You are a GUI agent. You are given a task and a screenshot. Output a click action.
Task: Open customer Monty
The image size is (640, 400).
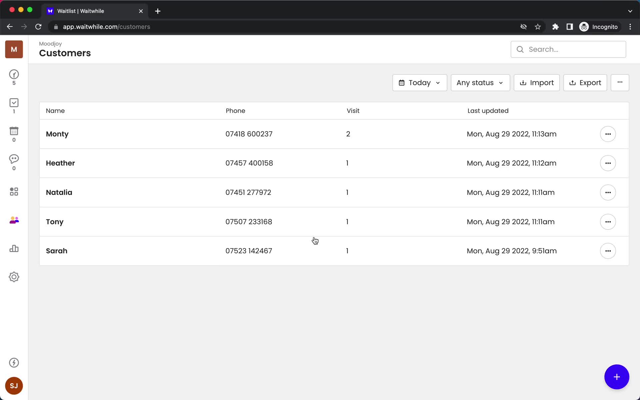pyautogui.click(x=57, y=134)
